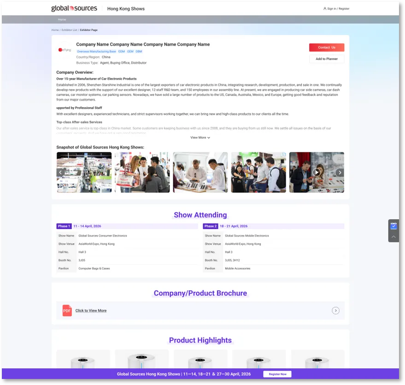Select the Phase 1 label
Screen dimensions: 405x385
[x=64, y=226]
